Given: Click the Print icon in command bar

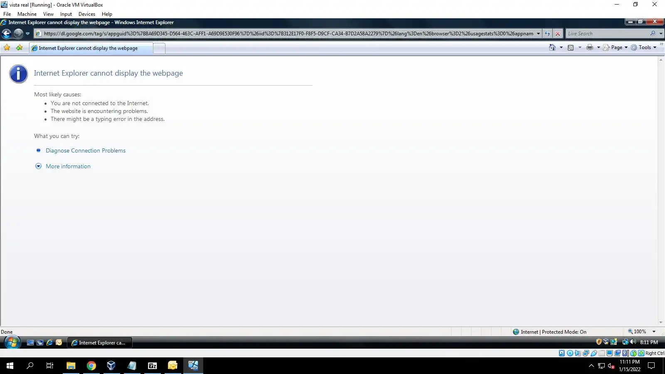Looking at the screenshot, I should click(589, 47).
